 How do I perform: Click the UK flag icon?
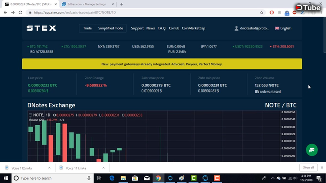click(277, 28)
